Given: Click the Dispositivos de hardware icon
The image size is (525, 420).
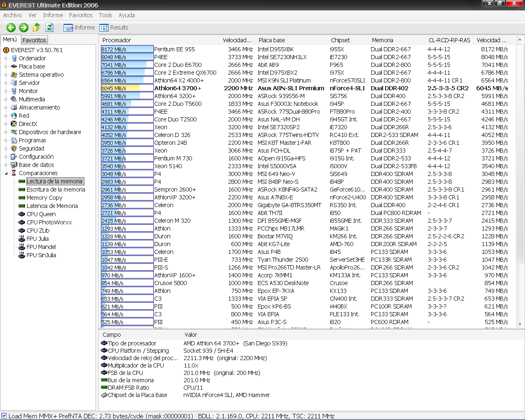Looking at the screenshot, I should (x=14, y=132).
